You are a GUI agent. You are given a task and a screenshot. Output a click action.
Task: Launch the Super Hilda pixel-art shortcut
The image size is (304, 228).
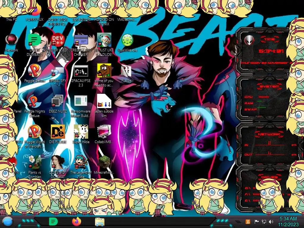81,132
